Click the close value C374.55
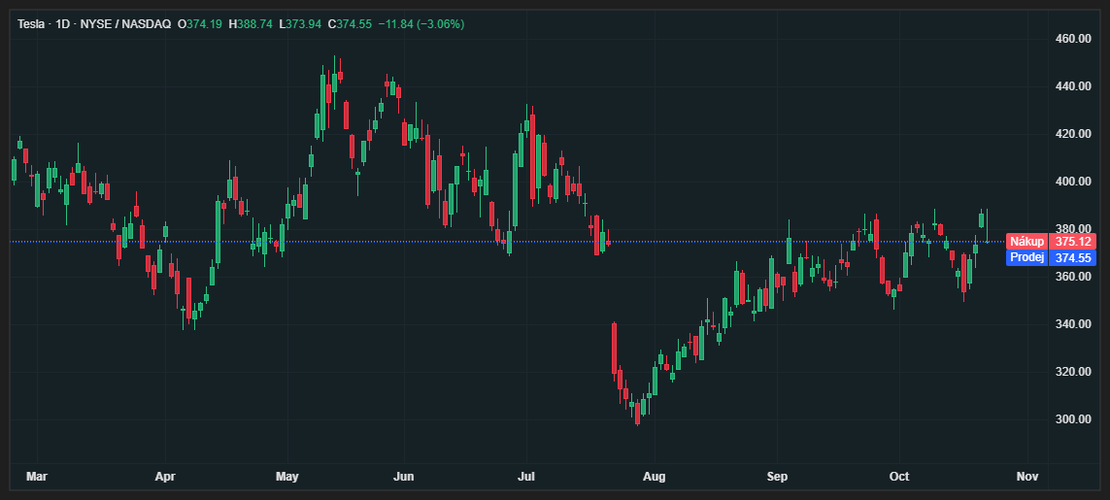The width and height of the screenshot is (1110, 500). pos(350,24)
